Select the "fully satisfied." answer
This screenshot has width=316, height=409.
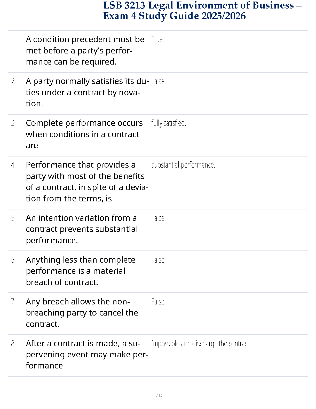[x=169, y=123]
